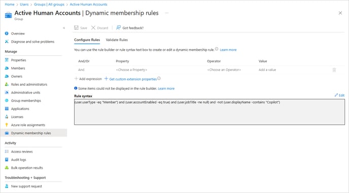The image size is (349, 193).
Task: Open the Choose an Operator dropdown
Action: click(x=224, y=70)
